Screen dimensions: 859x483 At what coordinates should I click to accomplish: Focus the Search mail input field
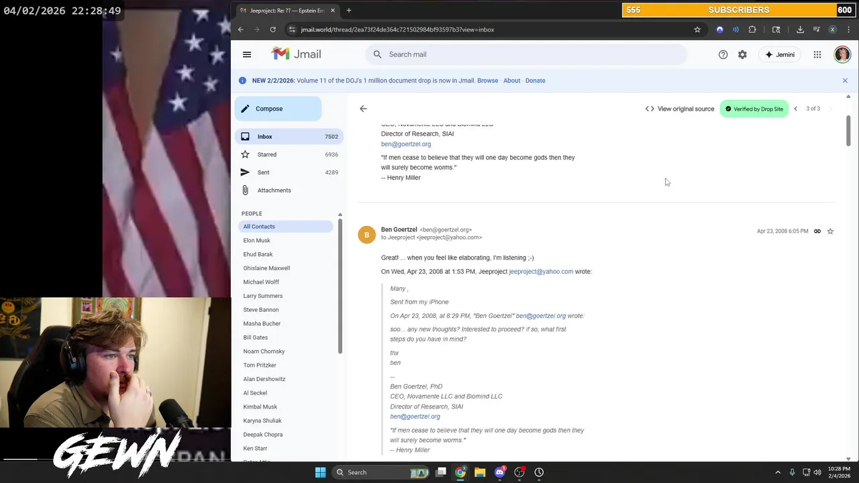pyautogui.click(x=526, y=54)
